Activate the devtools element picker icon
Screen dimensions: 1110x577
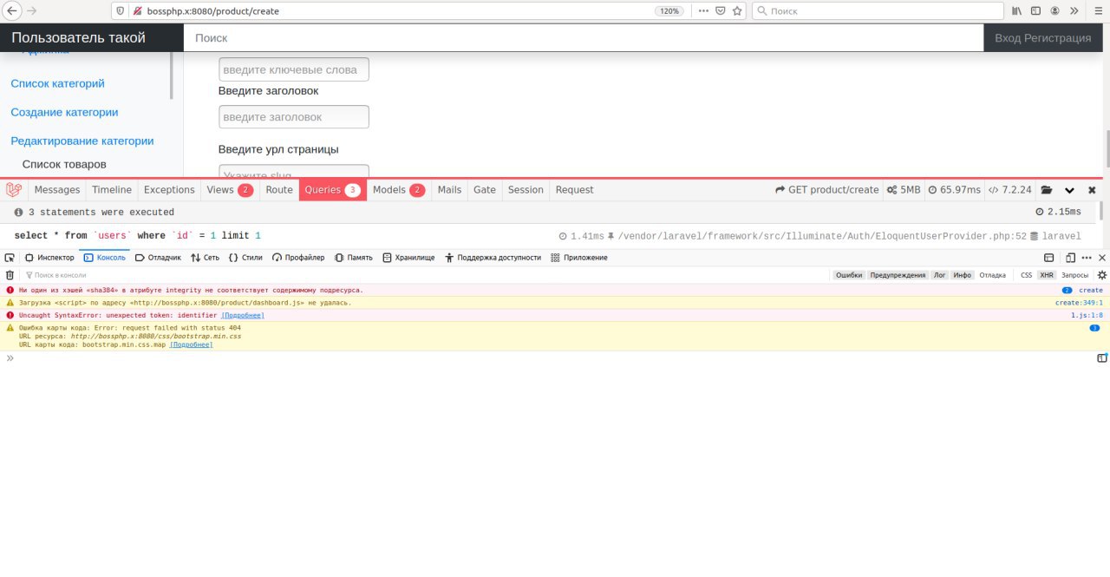coord(9,258)
